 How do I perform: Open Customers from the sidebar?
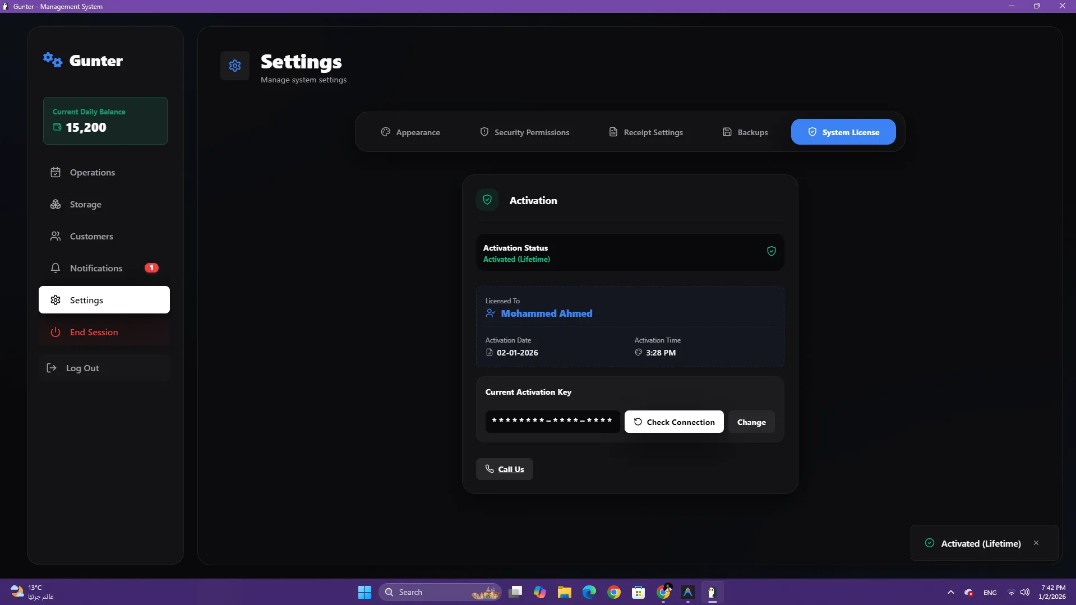point(104,236)
